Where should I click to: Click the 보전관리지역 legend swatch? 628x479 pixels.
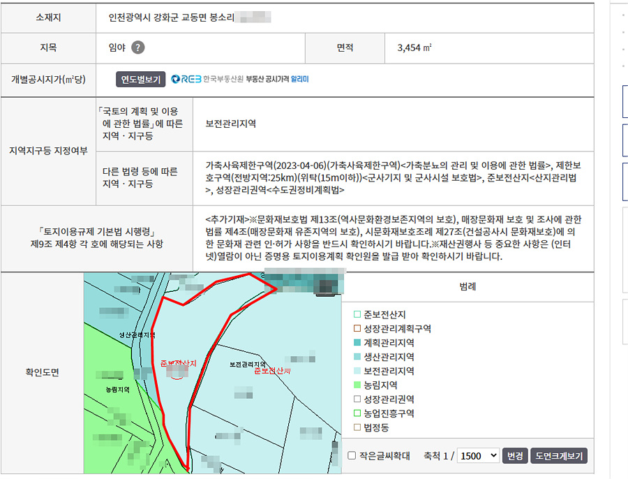357,371
